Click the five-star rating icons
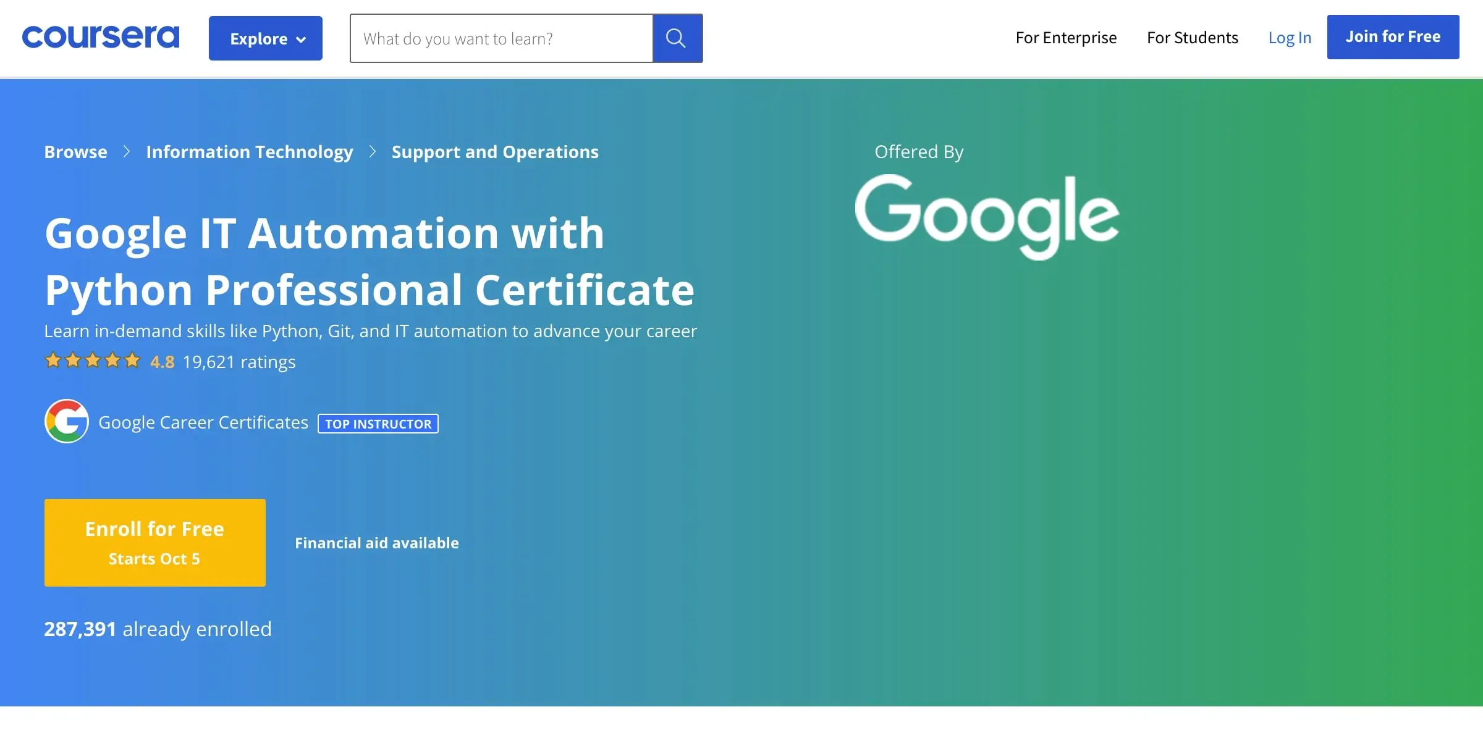The height and width of the screenshot is (741, 1483). (93, 361)
